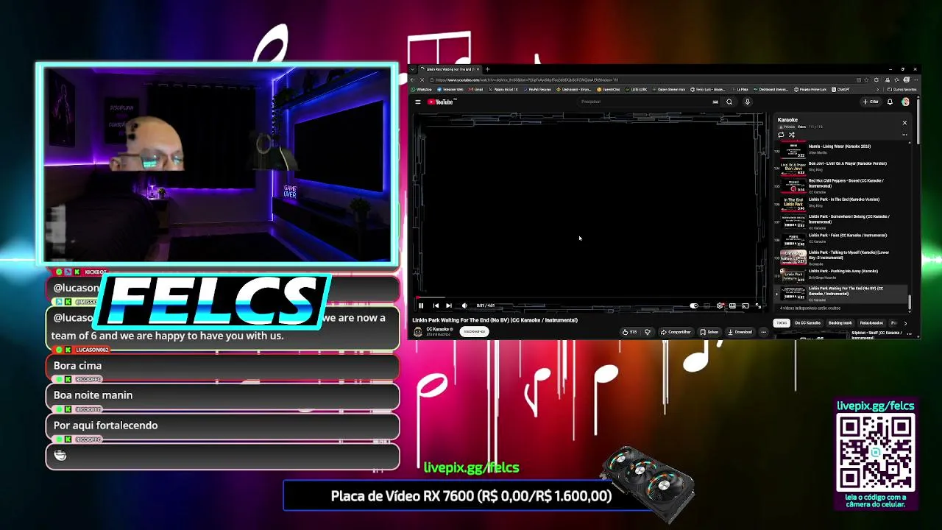Select Living Water karaoke playlist item

click(x=840, y=149)
